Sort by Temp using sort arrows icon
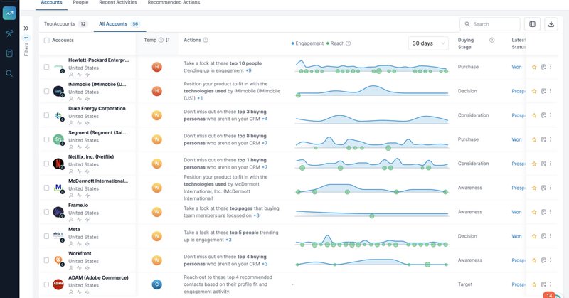Image resolution: width=569 pixels, height=298 pixels. (x=167, y=40)
